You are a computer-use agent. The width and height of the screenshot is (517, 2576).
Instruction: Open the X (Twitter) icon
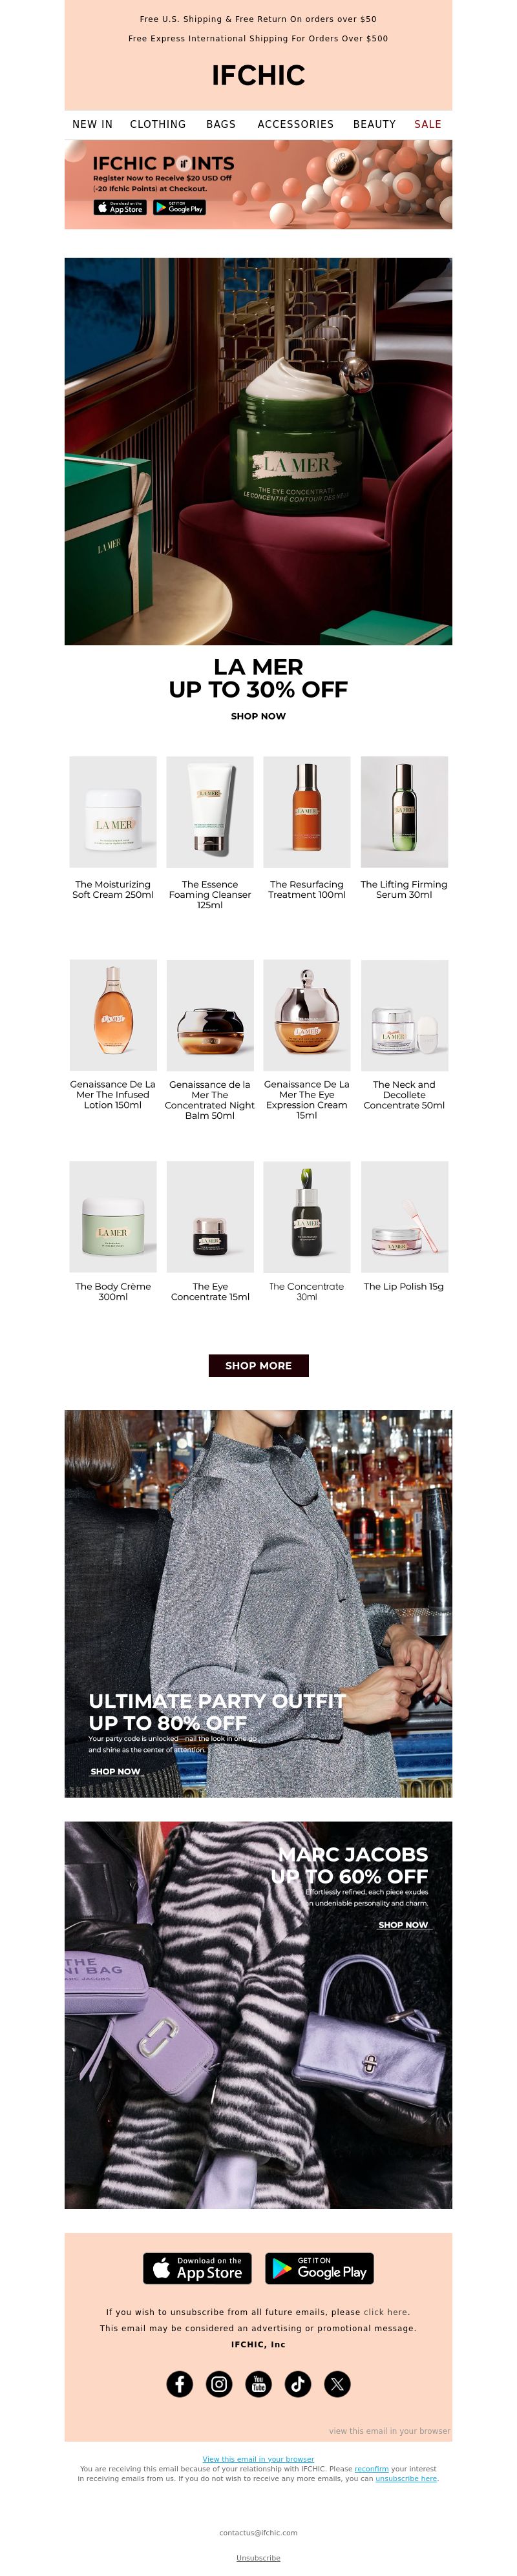(337, 2383)
